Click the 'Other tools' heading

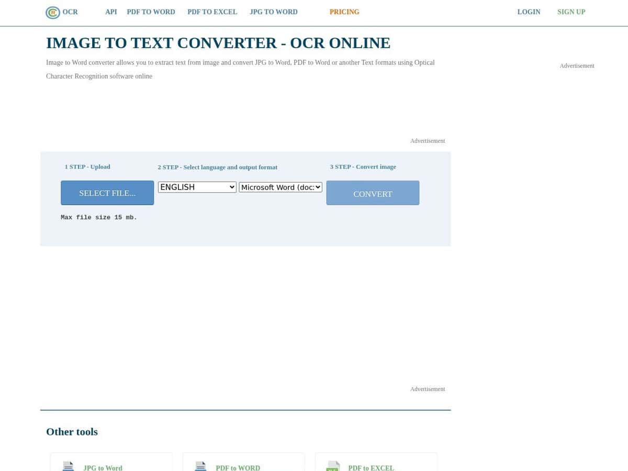72,432
